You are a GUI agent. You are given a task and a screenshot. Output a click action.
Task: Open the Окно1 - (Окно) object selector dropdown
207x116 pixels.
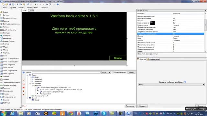[171, 11]
